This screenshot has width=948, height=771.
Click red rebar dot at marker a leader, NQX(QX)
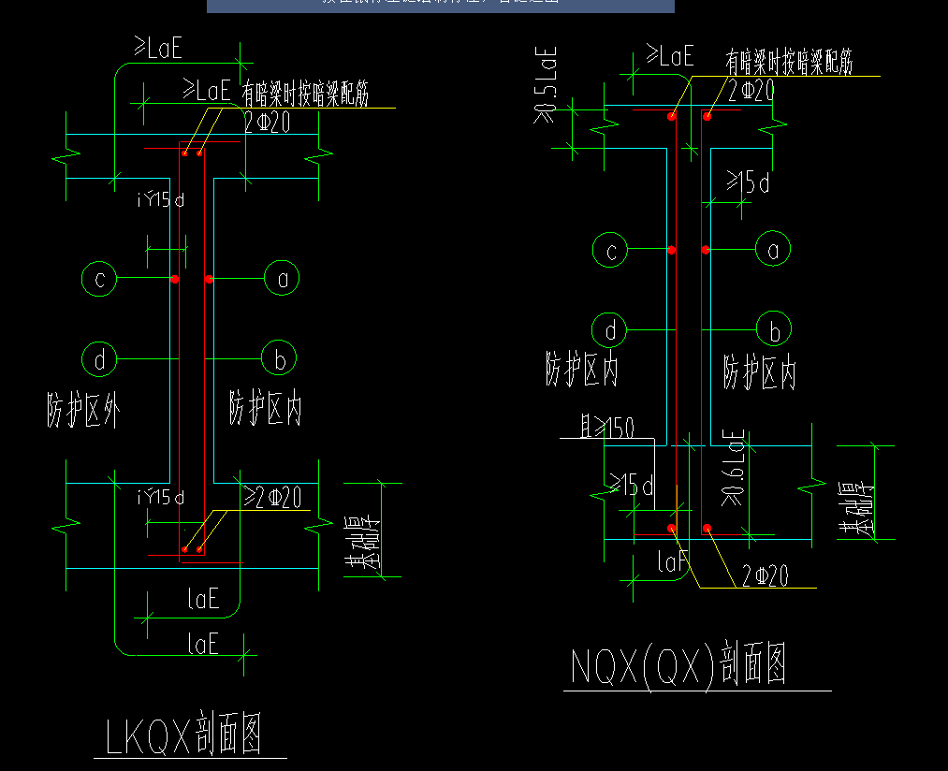706,250
